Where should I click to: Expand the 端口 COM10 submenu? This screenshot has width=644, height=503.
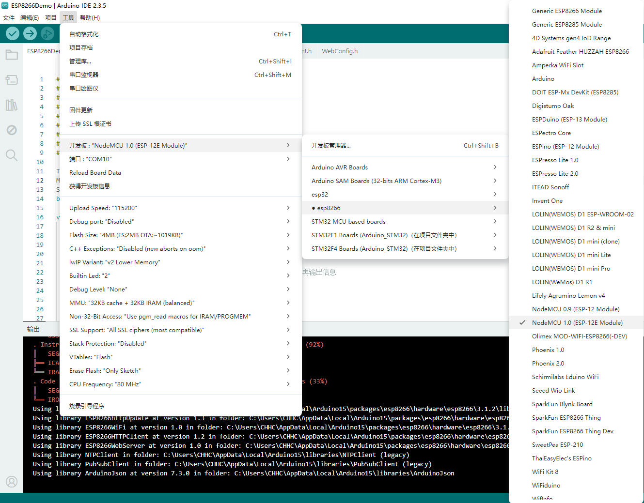pyautogui.click(x=180, y=159)
